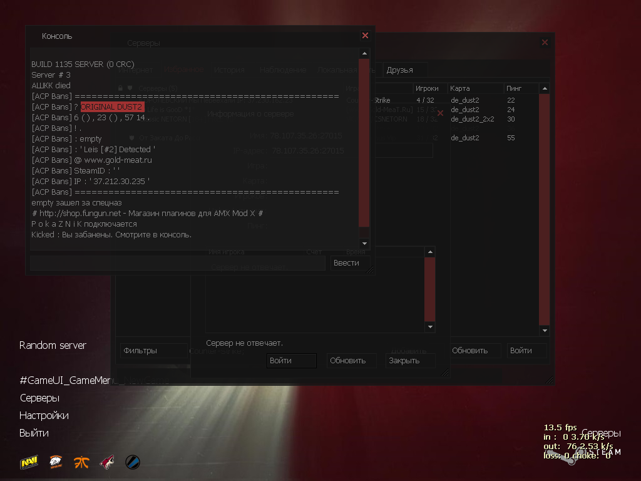Click the console vertical scrollbar thumb
This screenshot has height=481, width=641.
pos(364,143)
